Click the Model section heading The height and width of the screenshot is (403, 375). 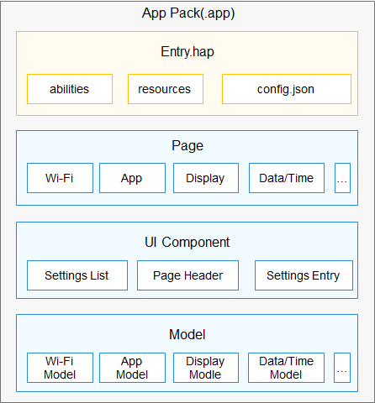(187, 334)
